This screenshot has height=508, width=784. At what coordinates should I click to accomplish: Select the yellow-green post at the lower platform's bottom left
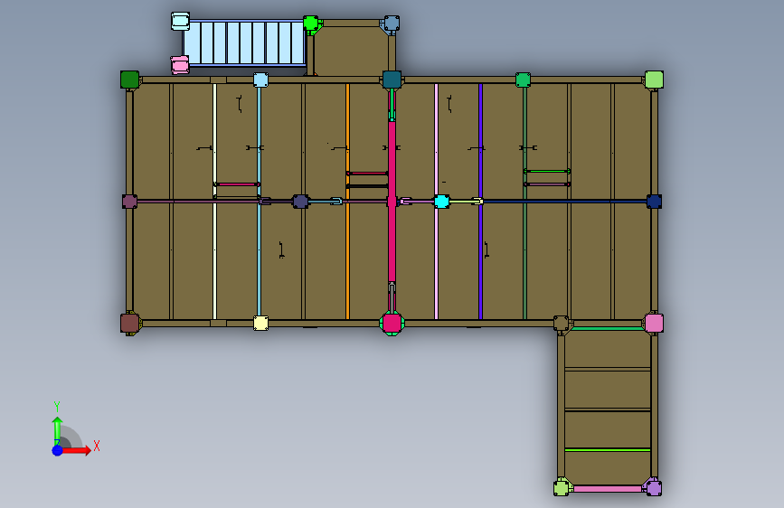click(561, 487)
